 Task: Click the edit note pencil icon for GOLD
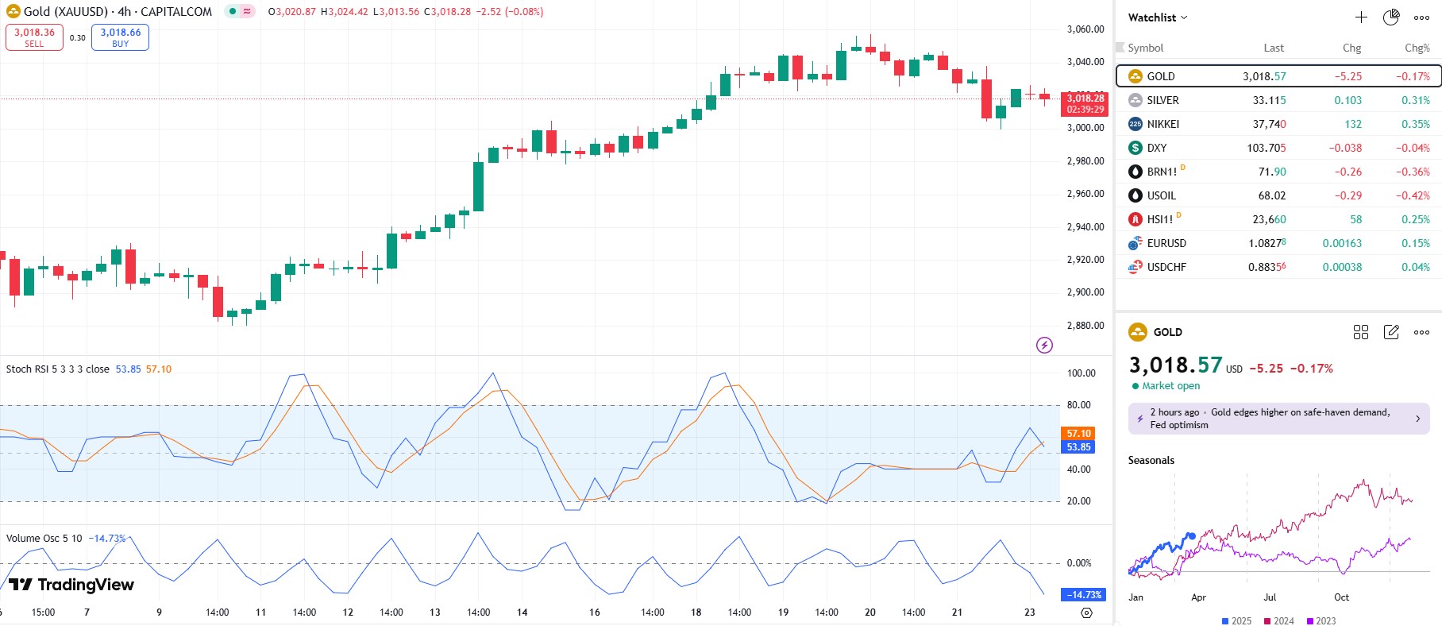(x=1391, y=332)
